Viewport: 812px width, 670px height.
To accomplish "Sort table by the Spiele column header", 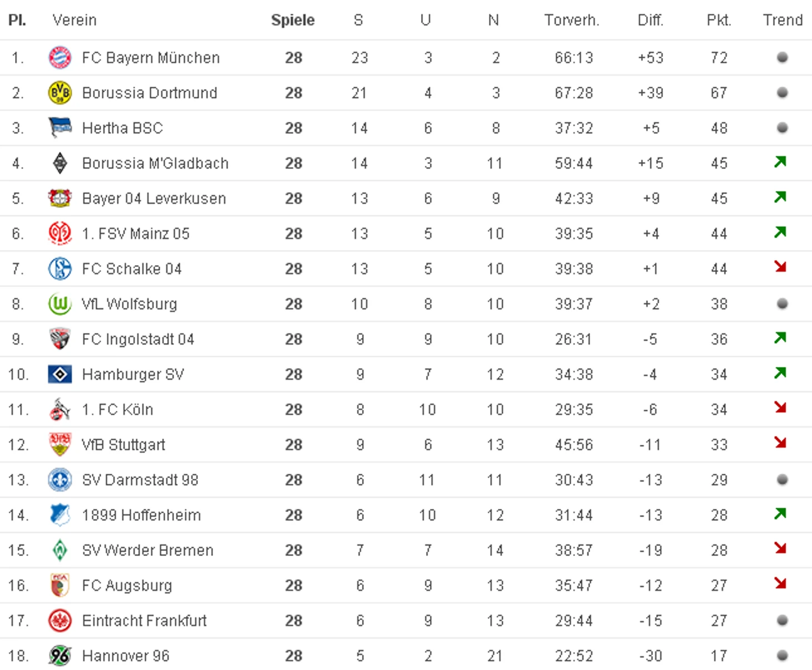I will 293,20.
